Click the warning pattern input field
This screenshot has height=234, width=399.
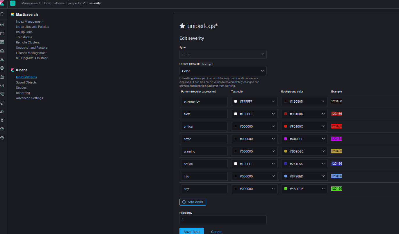[204, 151]
